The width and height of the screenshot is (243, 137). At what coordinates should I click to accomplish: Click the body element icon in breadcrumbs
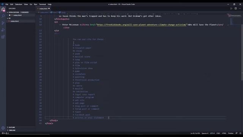[60, 13]
